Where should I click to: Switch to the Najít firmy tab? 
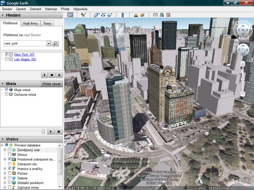30,23
